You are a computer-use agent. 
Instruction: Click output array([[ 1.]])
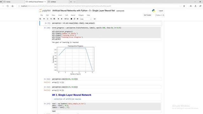click(x=58, y=82)
